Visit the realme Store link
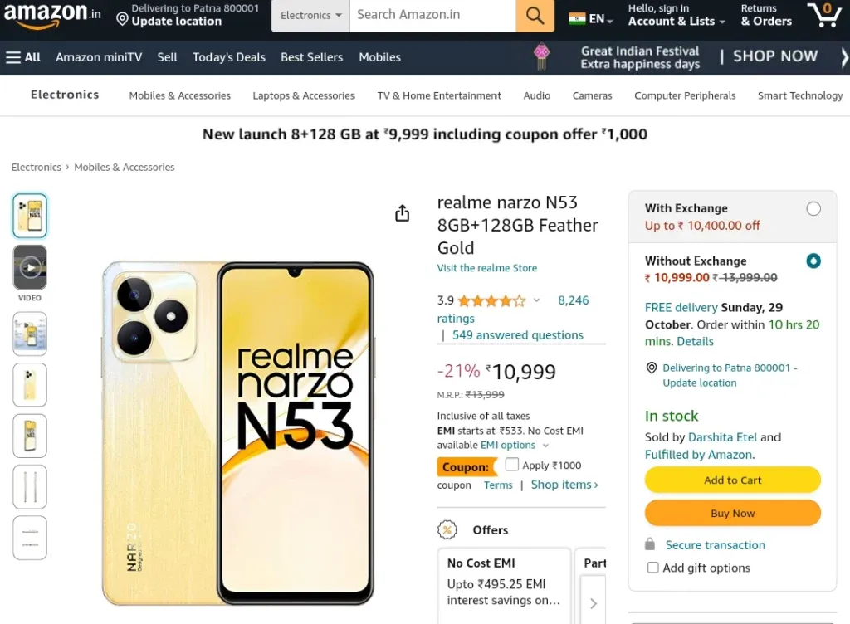Viewport: 850px width, 624px height. point(486,267)
